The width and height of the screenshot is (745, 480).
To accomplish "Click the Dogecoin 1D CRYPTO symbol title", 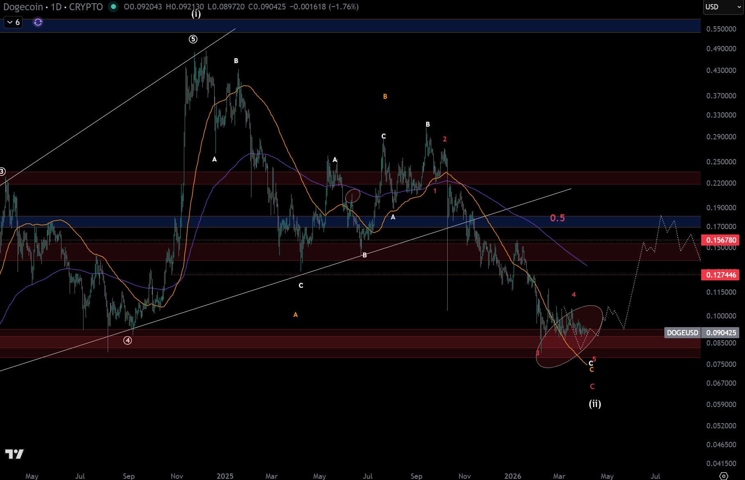I will point(53,7).
